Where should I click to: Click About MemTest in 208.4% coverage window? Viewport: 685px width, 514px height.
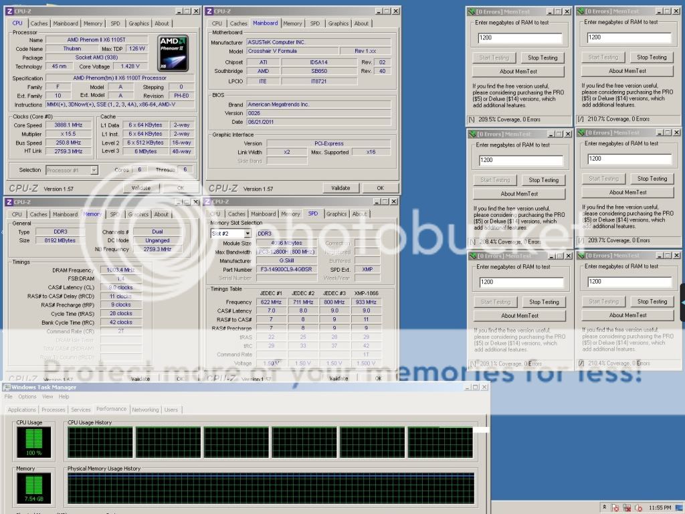pyautogui.click(x=519, y=194)
